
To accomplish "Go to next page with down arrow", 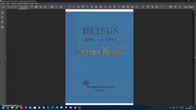I will 61,7.
